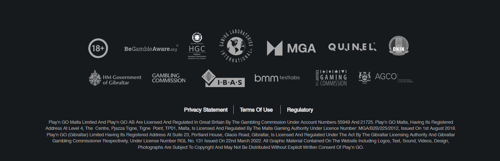Click the closing copyright sentence mentioning Photographs
Image resolution: width=500 pixels, height=161 pixels.
pos(251,147)
